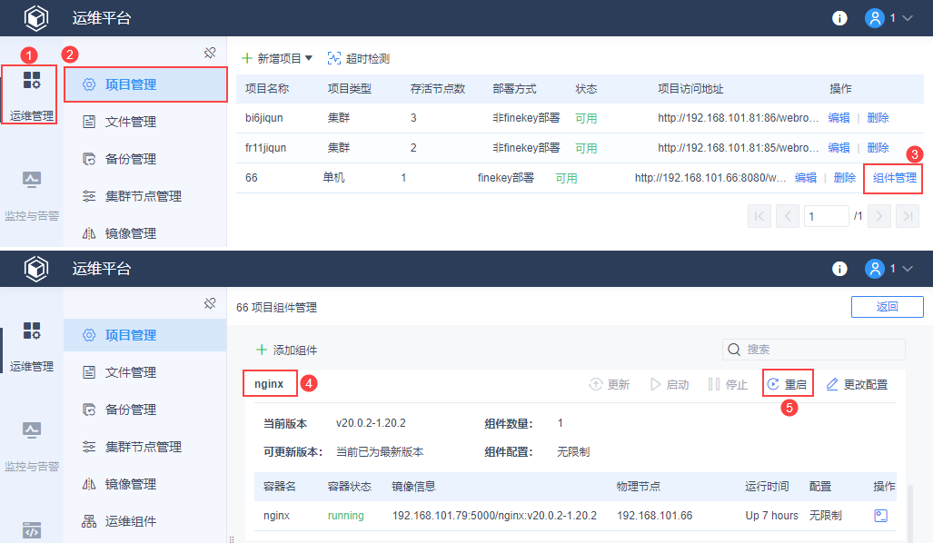Click the info icon in the project list page header
The height and width of the screenshot is (543, 933).
pyautogui.click(x=839, y=18)
